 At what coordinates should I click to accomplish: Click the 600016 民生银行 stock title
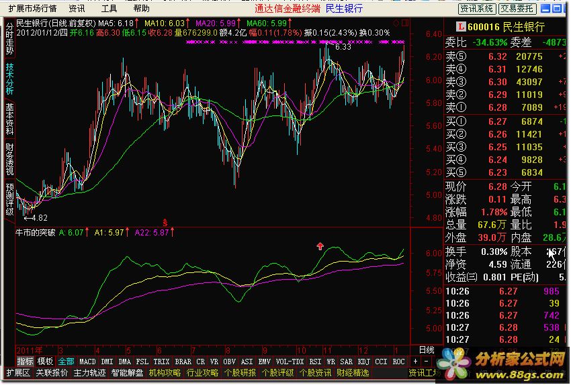507,27
